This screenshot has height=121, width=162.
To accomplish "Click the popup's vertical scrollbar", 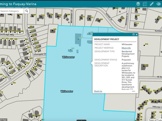I will 138,49.
